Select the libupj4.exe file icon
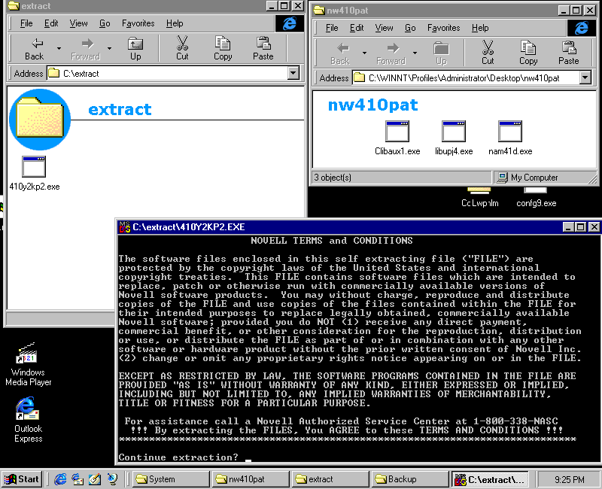602x489 pixels. coord(454,131)
